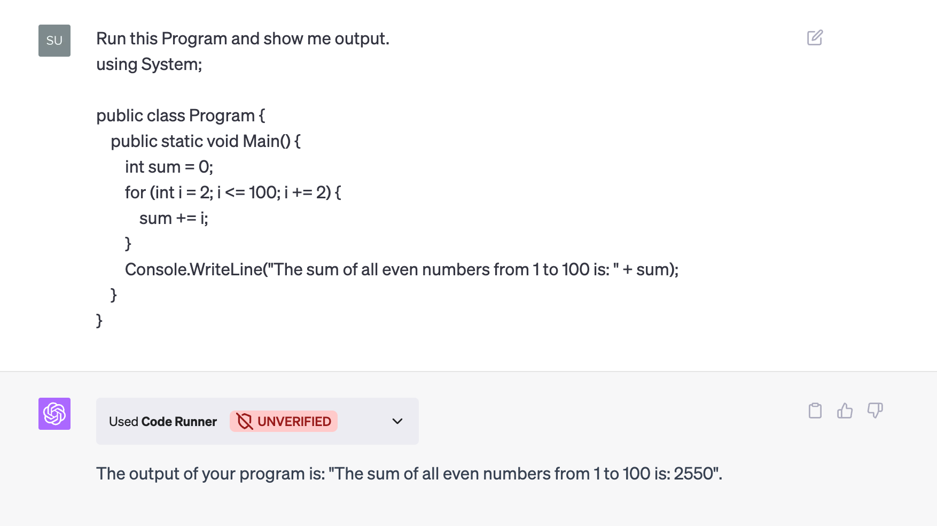Expand the Used Code Runner details with the chevron
The image size is (937, 526).
pos(397,422)
